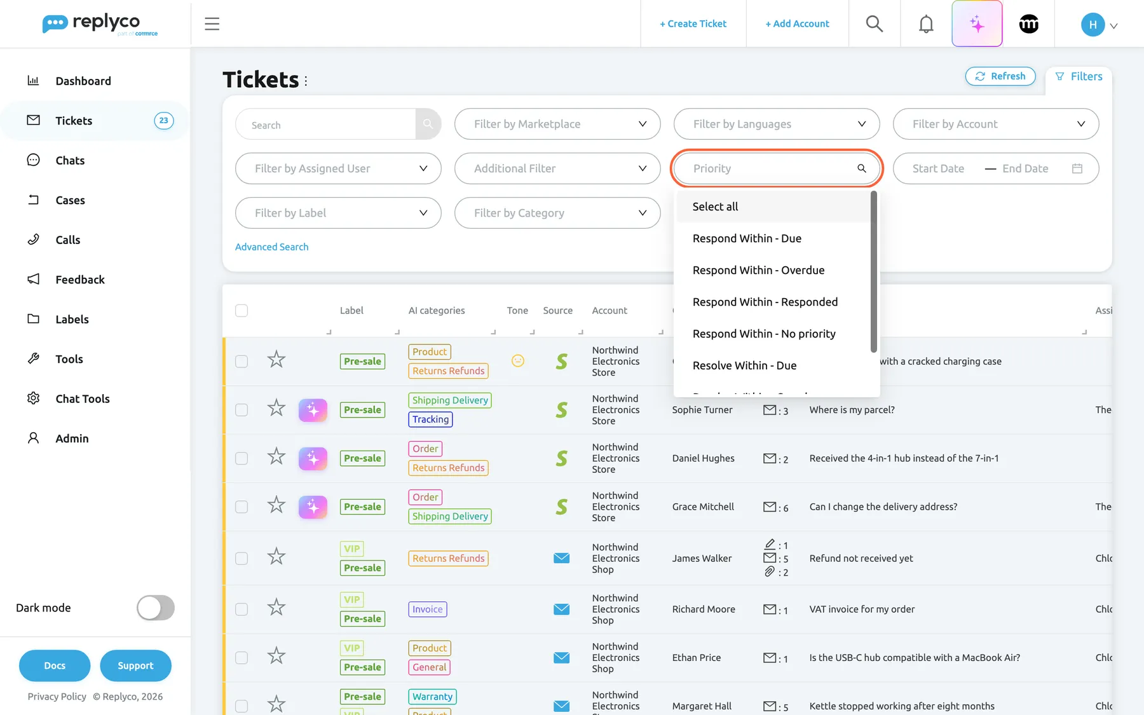Image resolution: width=1144 pixels, height=715 pixels.
Task: Click the email source icon for Richard Moore
Action: (x=561, y=609)
